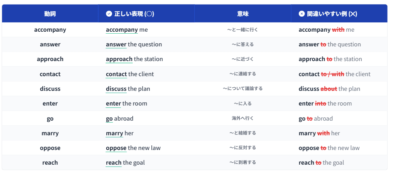
Task: Click underlined 'go' in go abroad
Action: pos(109,118)
